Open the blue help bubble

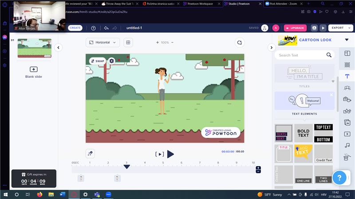pos(339,178)
